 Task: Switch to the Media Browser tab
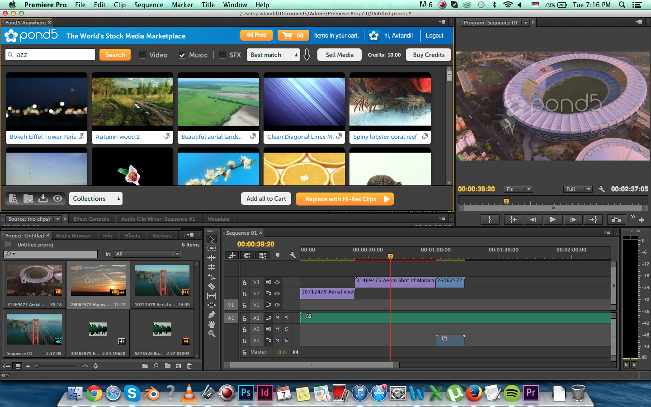pyautogui.click(x=73, y=236)
